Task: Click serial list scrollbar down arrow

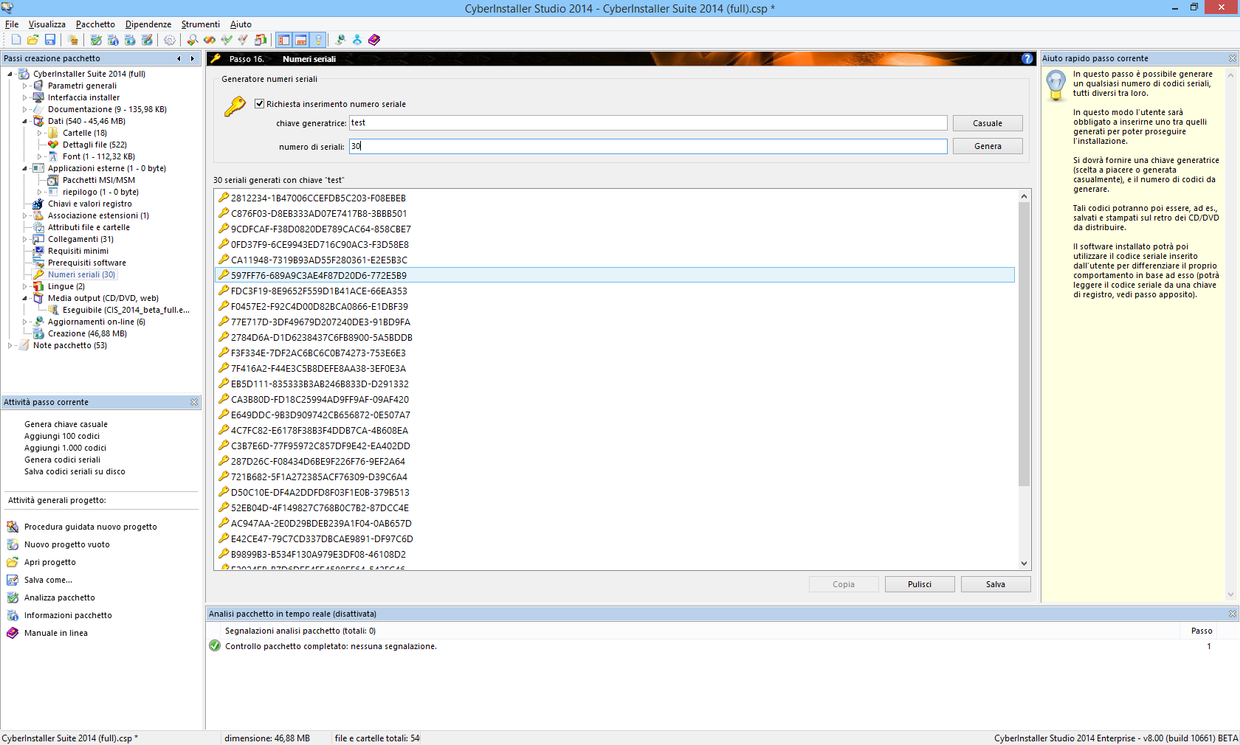Action: click(1024, 564)
